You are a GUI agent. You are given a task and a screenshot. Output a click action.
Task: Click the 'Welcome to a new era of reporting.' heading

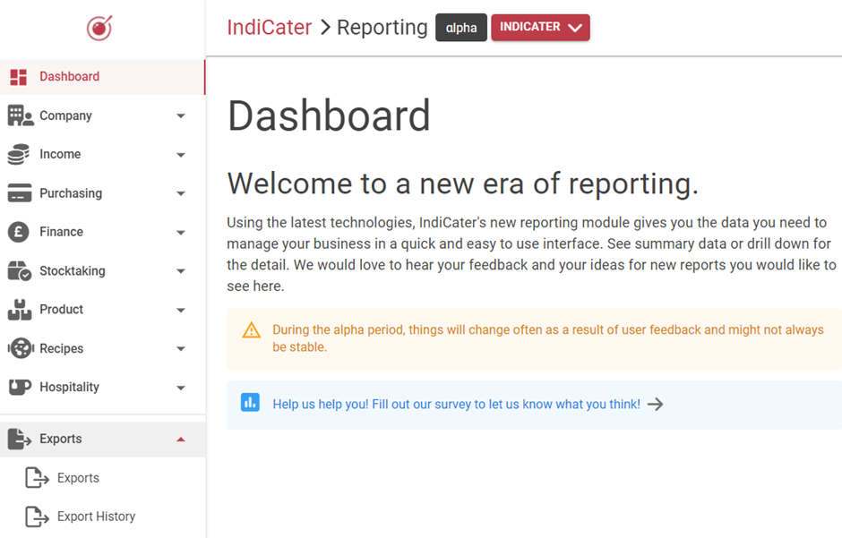click(462, 184)
